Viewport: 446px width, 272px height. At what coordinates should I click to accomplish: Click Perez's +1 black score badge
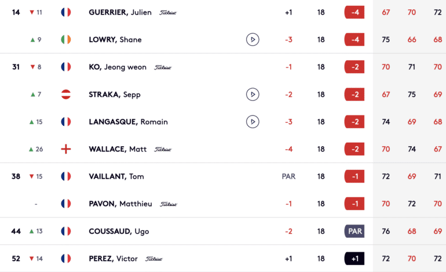(x=354, y=259)
